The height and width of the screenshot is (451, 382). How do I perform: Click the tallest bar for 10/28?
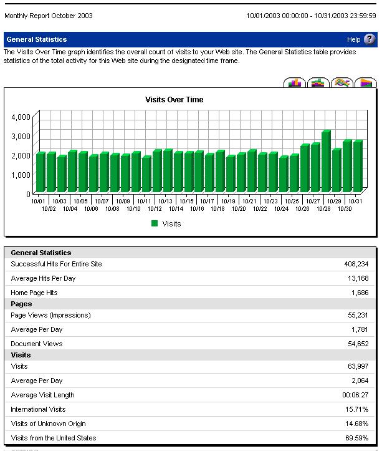[325, 162]
